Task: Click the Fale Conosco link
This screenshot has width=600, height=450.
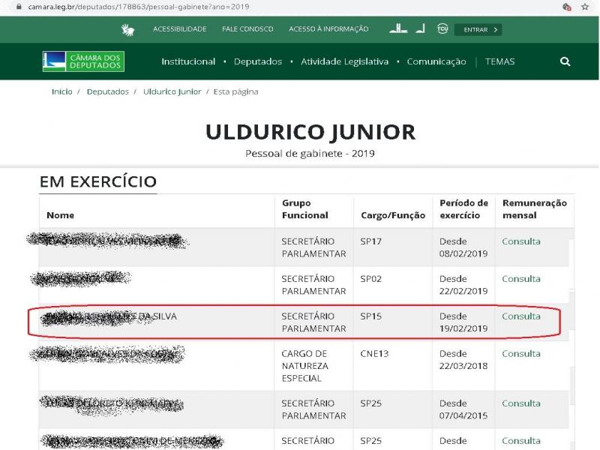Action: pos(247,29)
